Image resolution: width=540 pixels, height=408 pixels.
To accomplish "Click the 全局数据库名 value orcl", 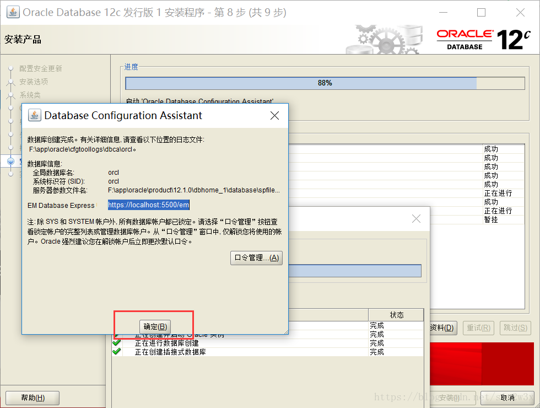I will click(x=114, y=173).
